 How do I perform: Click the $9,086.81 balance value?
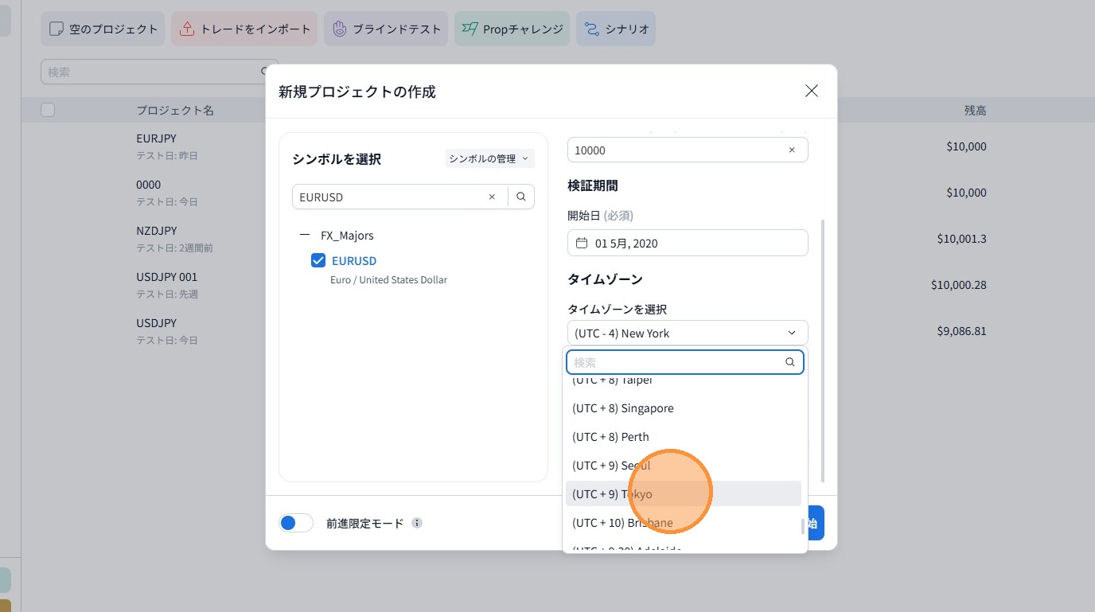tap(961, 330)
